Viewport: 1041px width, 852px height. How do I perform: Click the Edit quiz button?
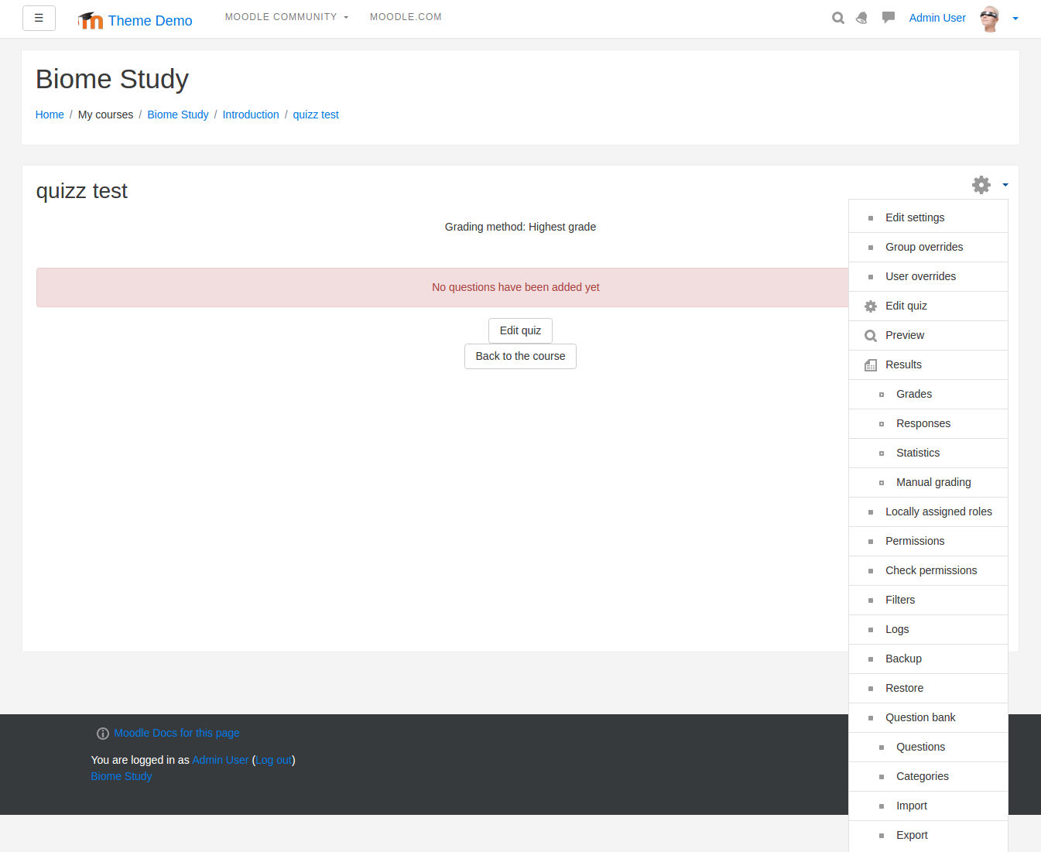click(520, 330)
